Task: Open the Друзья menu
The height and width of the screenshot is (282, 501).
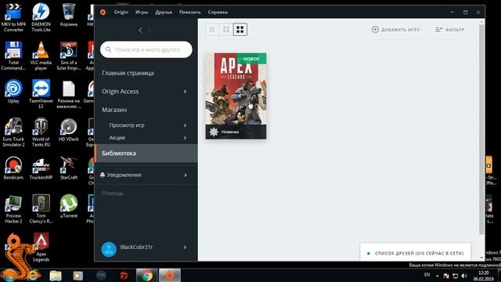Action: [x=164, y=13]
